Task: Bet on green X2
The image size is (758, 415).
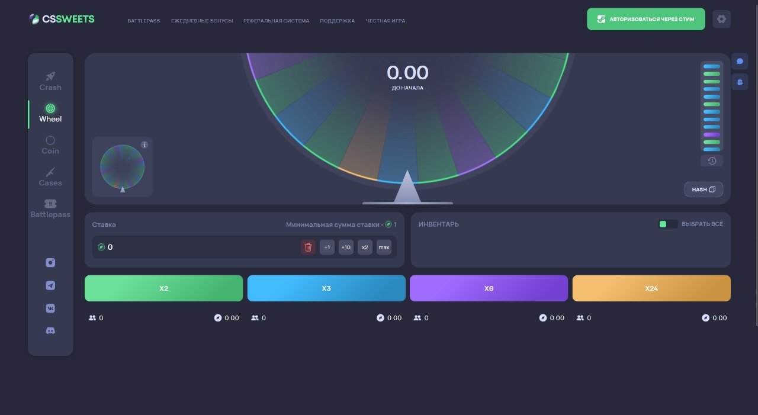Action: [x=164, y=288]
